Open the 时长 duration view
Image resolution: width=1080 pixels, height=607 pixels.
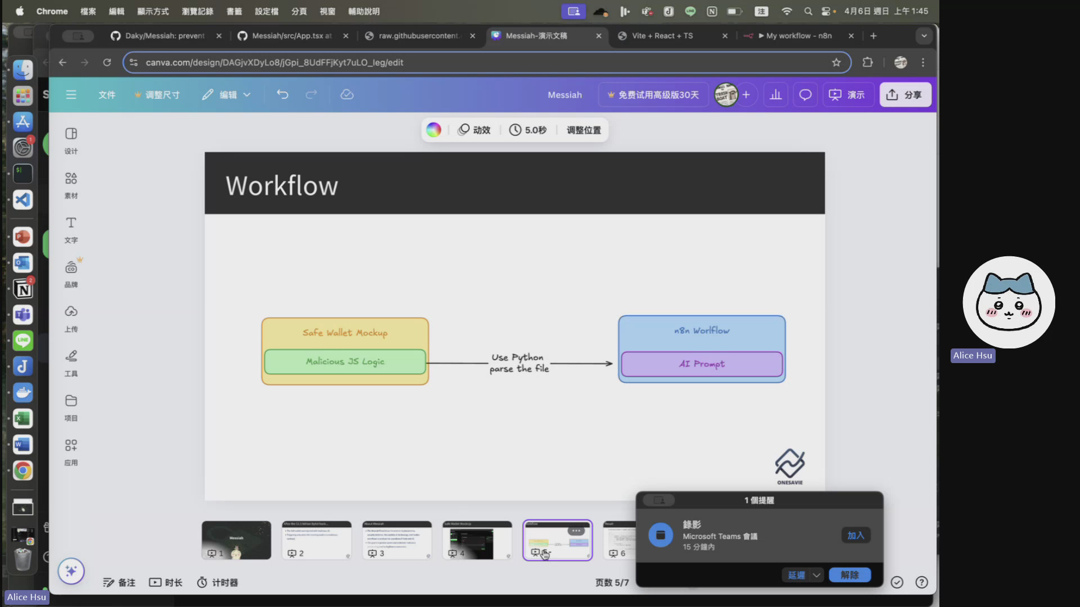165,582
